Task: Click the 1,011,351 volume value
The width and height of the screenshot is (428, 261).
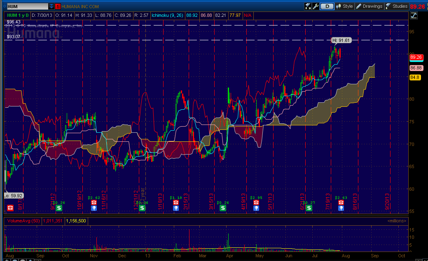Action: click(x=53, y=221)
